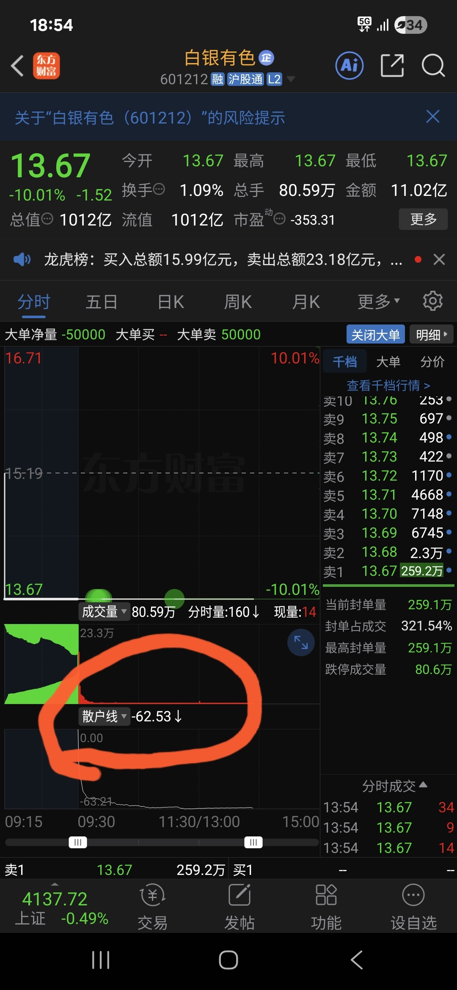Select the 大单 order tab
The height and width of the screenshot is (990, 457).
pos(388,362)
